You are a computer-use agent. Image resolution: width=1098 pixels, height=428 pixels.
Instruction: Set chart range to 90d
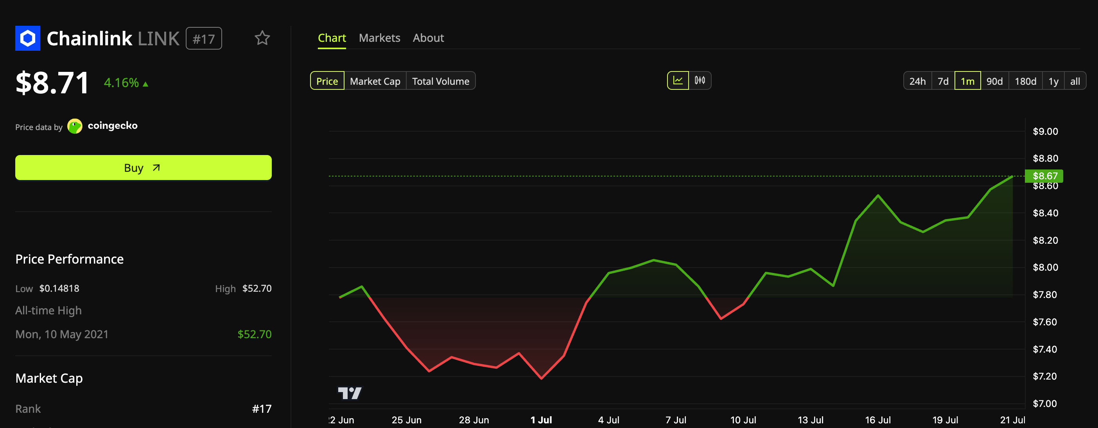[x=994, y=81]
